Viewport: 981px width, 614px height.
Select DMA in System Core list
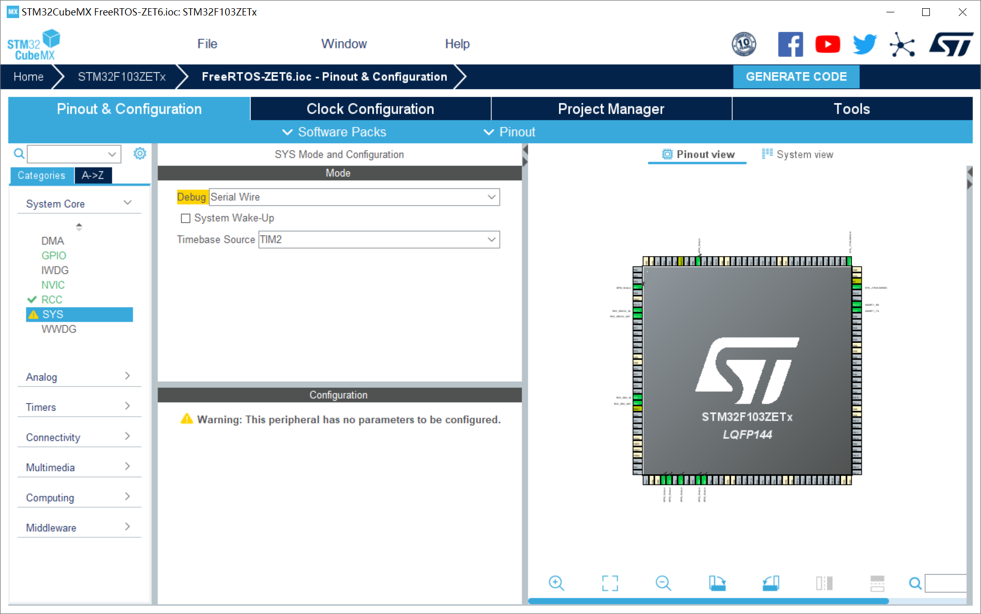tap(53, 241)
